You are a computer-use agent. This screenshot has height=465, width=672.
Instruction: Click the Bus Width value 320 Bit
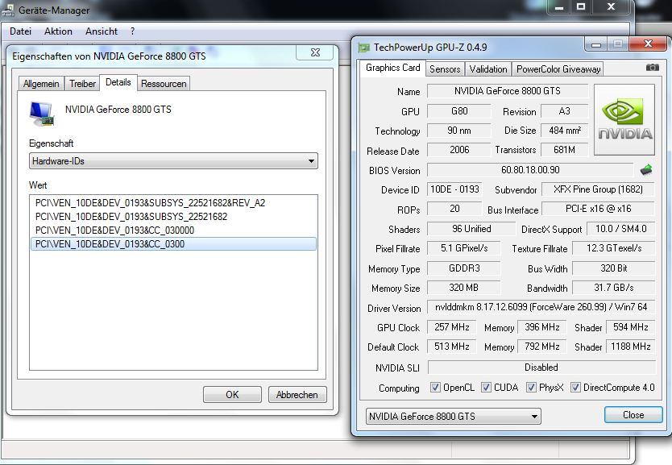tap(614, 268)
